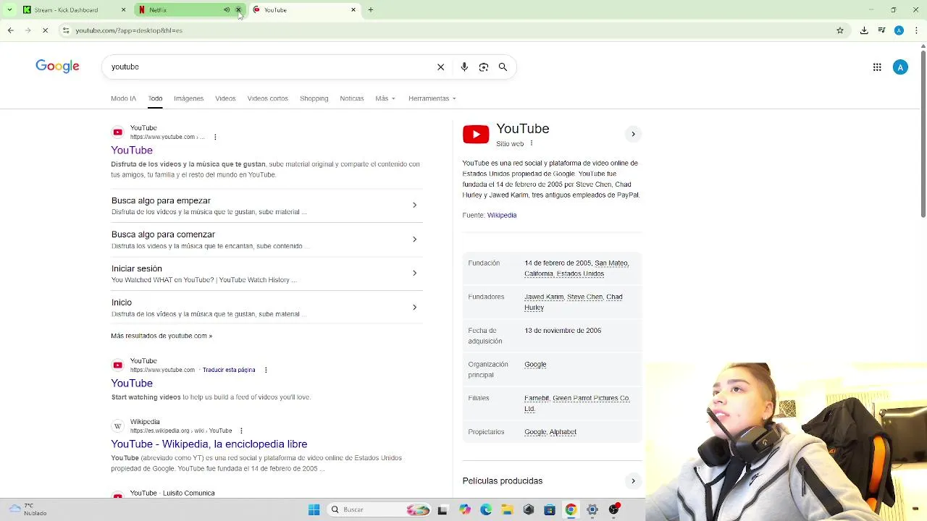The width and height of the screenshot is (927, 521).
Task: Go back to previous page
Action: click(x=10, y=30)
